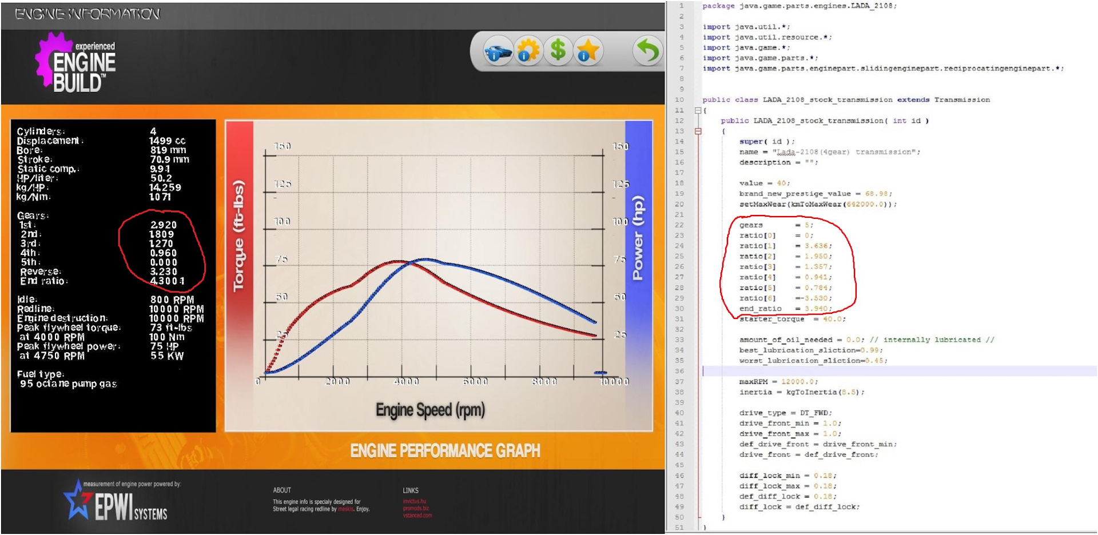This screenshot has height=535, width=1098.
Task: Select the Stroke 70.9 mm value
Action: pyautogui.click(x=170, y=159)
